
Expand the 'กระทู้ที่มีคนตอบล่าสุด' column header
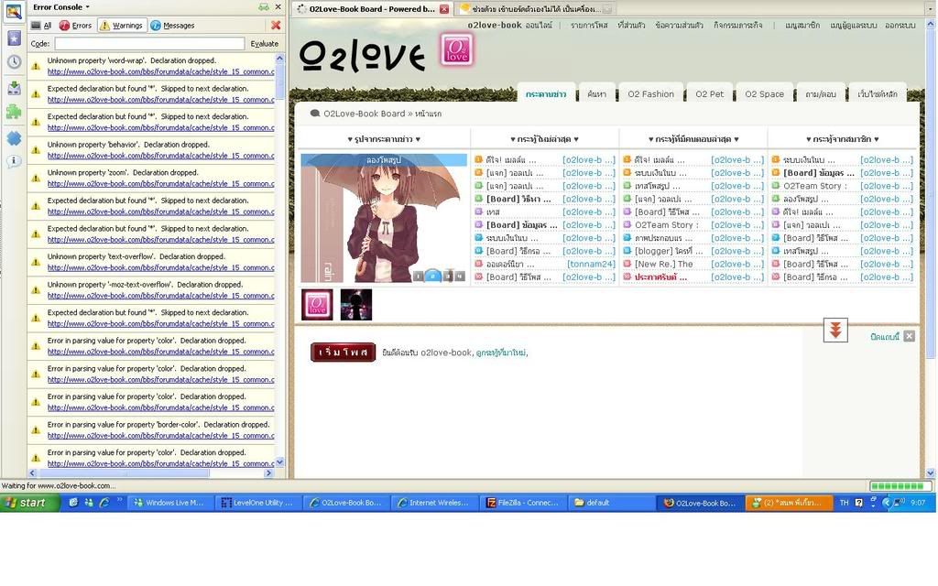[x=693, y=139]
